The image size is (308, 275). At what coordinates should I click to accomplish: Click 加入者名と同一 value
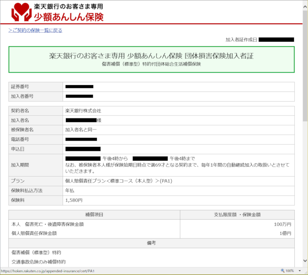pyautogui.click(x=81, y=130)
